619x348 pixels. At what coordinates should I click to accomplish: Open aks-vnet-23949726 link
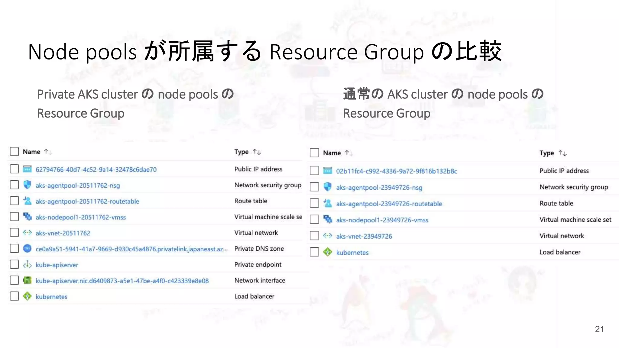(364, 236)
